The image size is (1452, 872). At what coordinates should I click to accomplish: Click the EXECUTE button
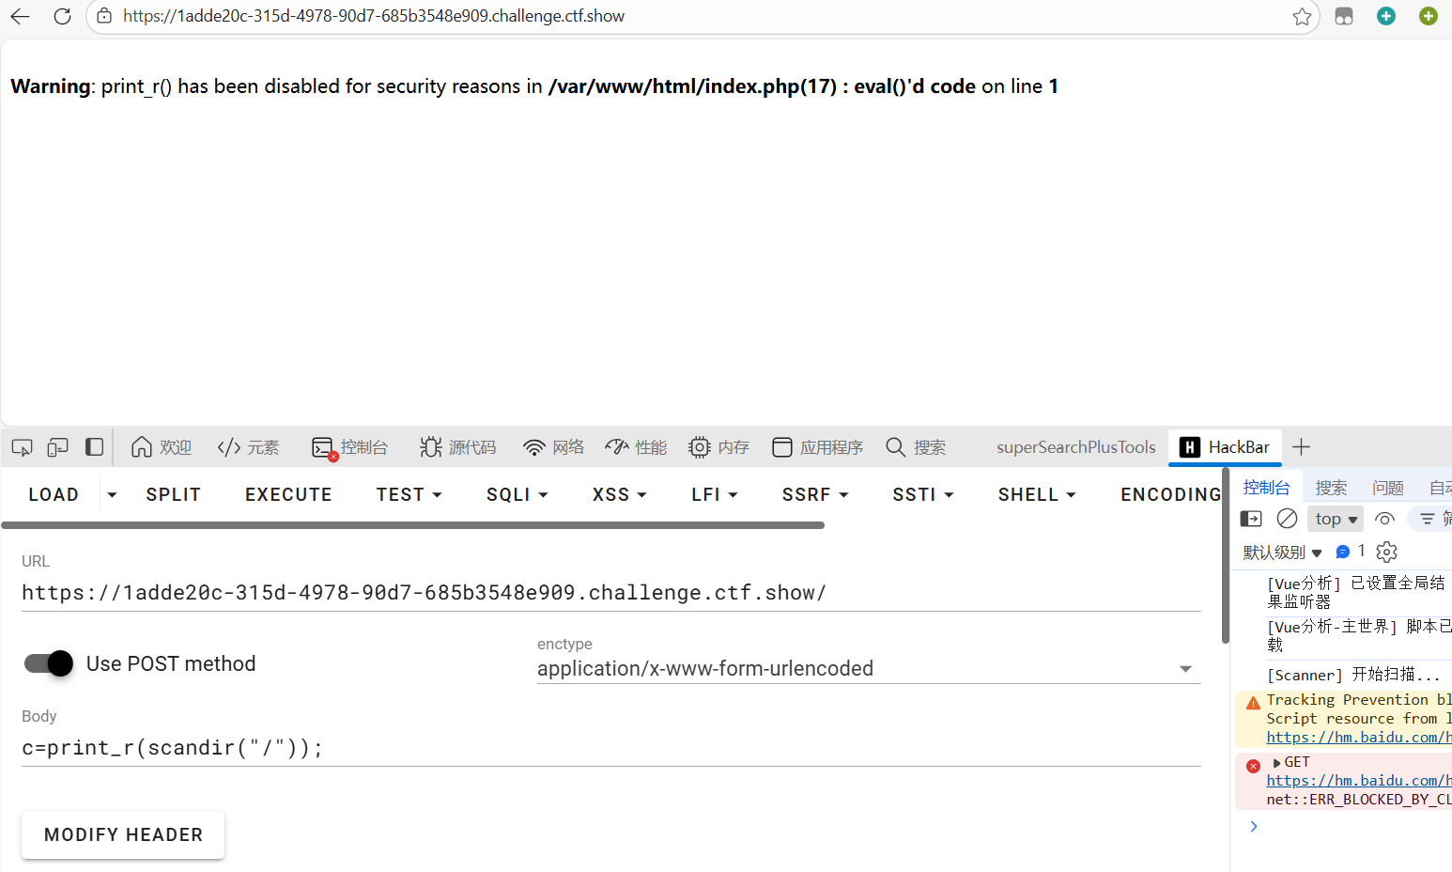[288, 494]
